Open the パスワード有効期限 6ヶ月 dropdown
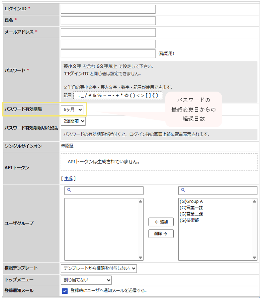 point(72,110)
